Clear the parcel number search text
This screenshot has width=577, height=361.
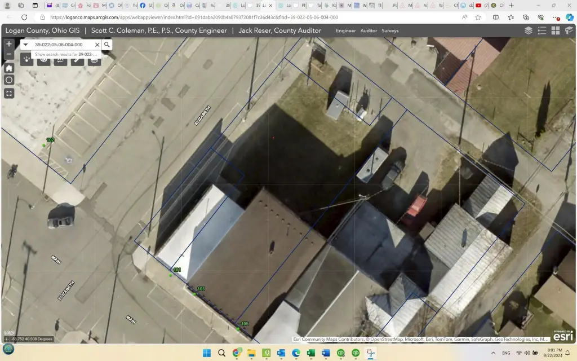point(97,45)
